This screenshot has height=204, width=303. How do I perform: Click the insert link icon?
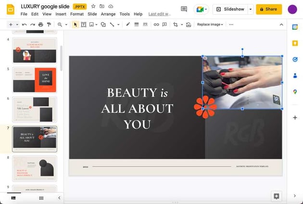tap(156, 25)
